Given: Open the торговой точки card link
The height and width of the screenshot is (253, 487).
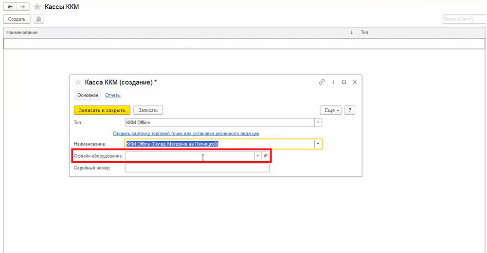Looking at the screenshot, I should click(189, 134).
